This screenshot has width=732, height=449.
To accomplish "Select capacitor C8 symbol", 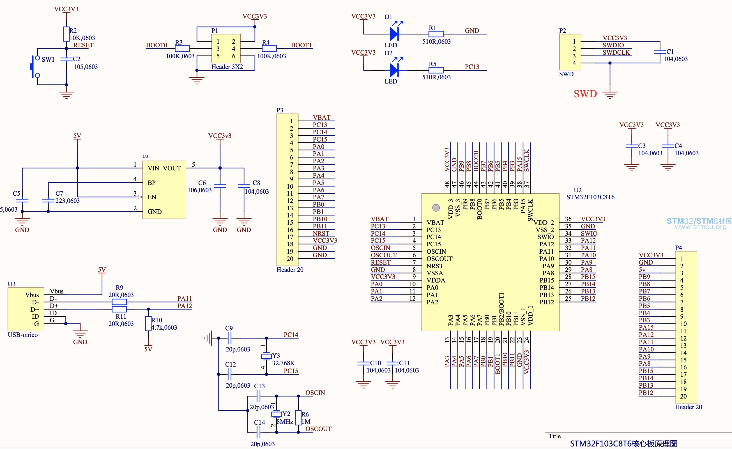I will coord(244,186).
